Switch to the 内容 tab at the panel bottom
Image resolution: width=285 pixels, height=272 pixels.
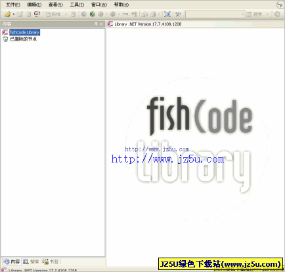(x=12, y=262)
